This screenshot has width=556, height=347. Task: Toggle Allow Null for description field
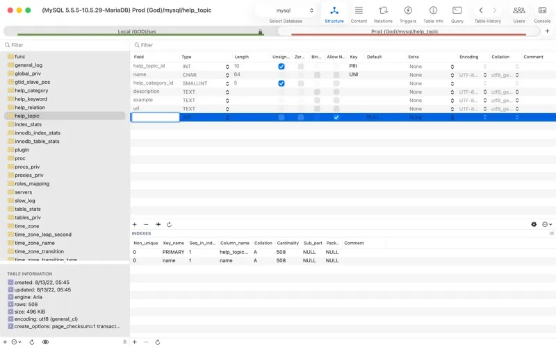click(336, 92)
